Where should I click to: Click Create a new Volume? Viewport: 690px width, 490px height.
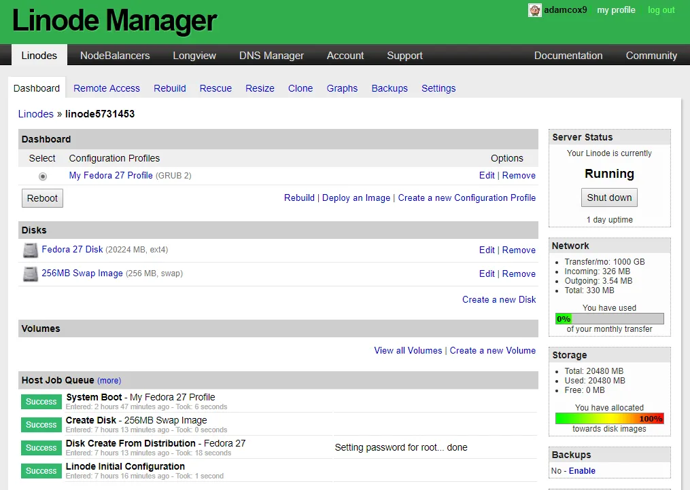coord(492,351)
